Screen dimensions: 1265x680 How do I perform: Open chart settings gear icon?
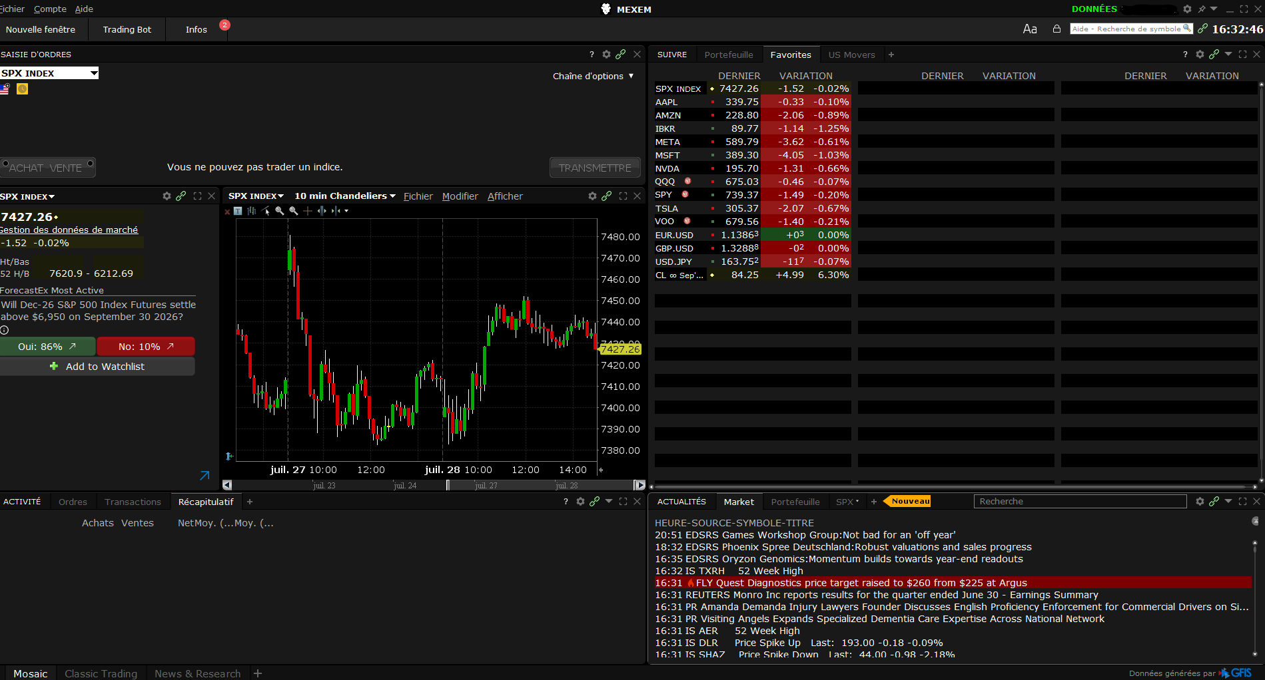coord(592,196)
